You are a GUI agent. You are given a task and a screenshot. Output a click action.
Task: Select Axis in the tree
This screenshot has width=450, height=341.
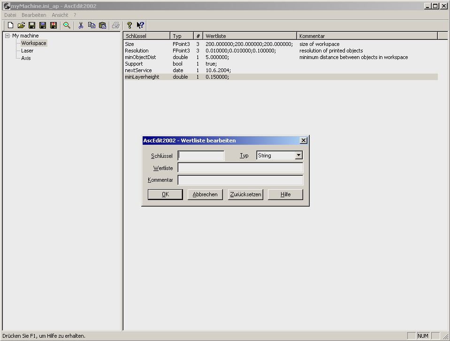[26, 58]
